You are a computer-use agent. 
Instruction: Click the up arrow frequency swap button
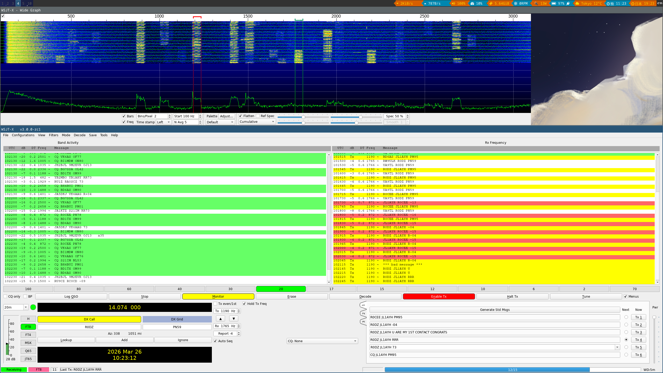[x=220, y=319]
